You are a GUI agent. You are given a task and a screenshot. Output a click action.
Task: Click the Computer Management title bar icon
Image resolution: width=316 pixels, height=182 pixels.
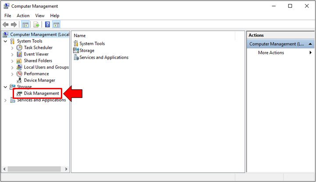pyautogui.click(x=7, y=6)
